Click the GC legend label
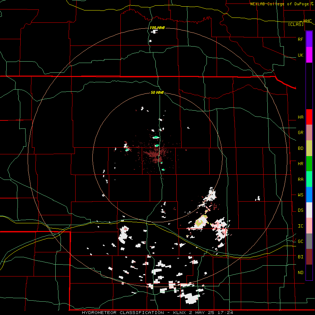This screenshot has width=315, height=315. click(x=300, y=241)
